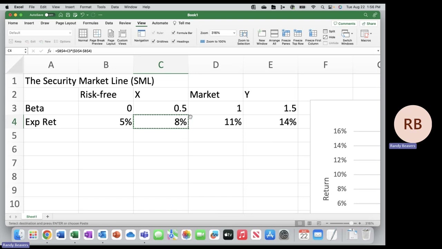The width and height of the screenshot is (442, 249).
Task: Click the Zoom to 100% button
Action: [213, 41]
